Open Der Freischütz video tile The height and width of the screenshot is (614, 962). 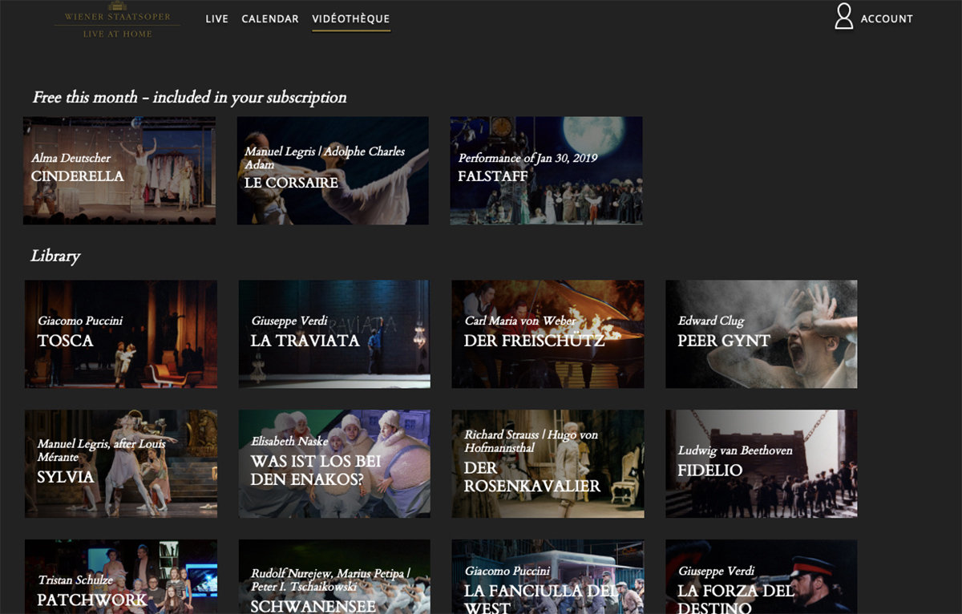click(548, 334)
